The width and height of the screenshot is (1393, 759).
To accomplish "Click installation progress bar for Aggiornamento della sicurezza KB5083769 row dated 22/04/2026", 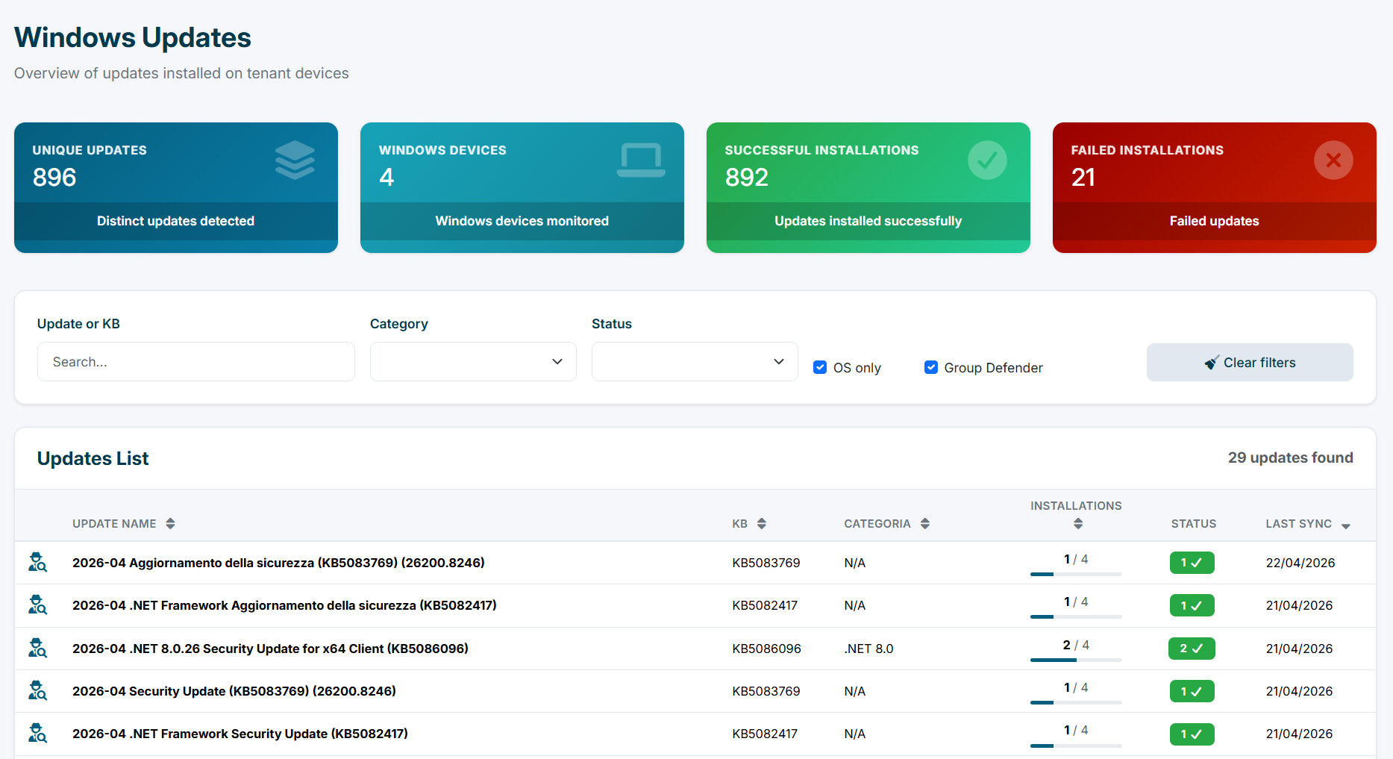I will (1076, 574).
